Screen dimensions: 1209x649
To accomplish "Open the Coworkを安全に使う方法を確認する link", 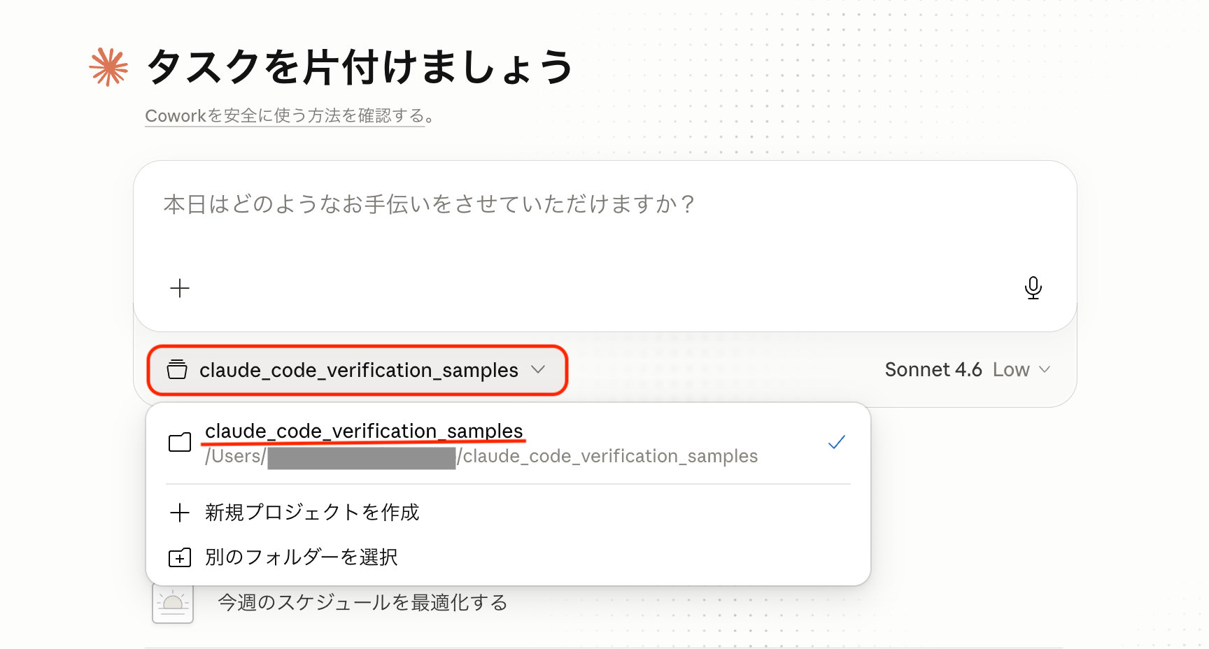I will (285, 116).
